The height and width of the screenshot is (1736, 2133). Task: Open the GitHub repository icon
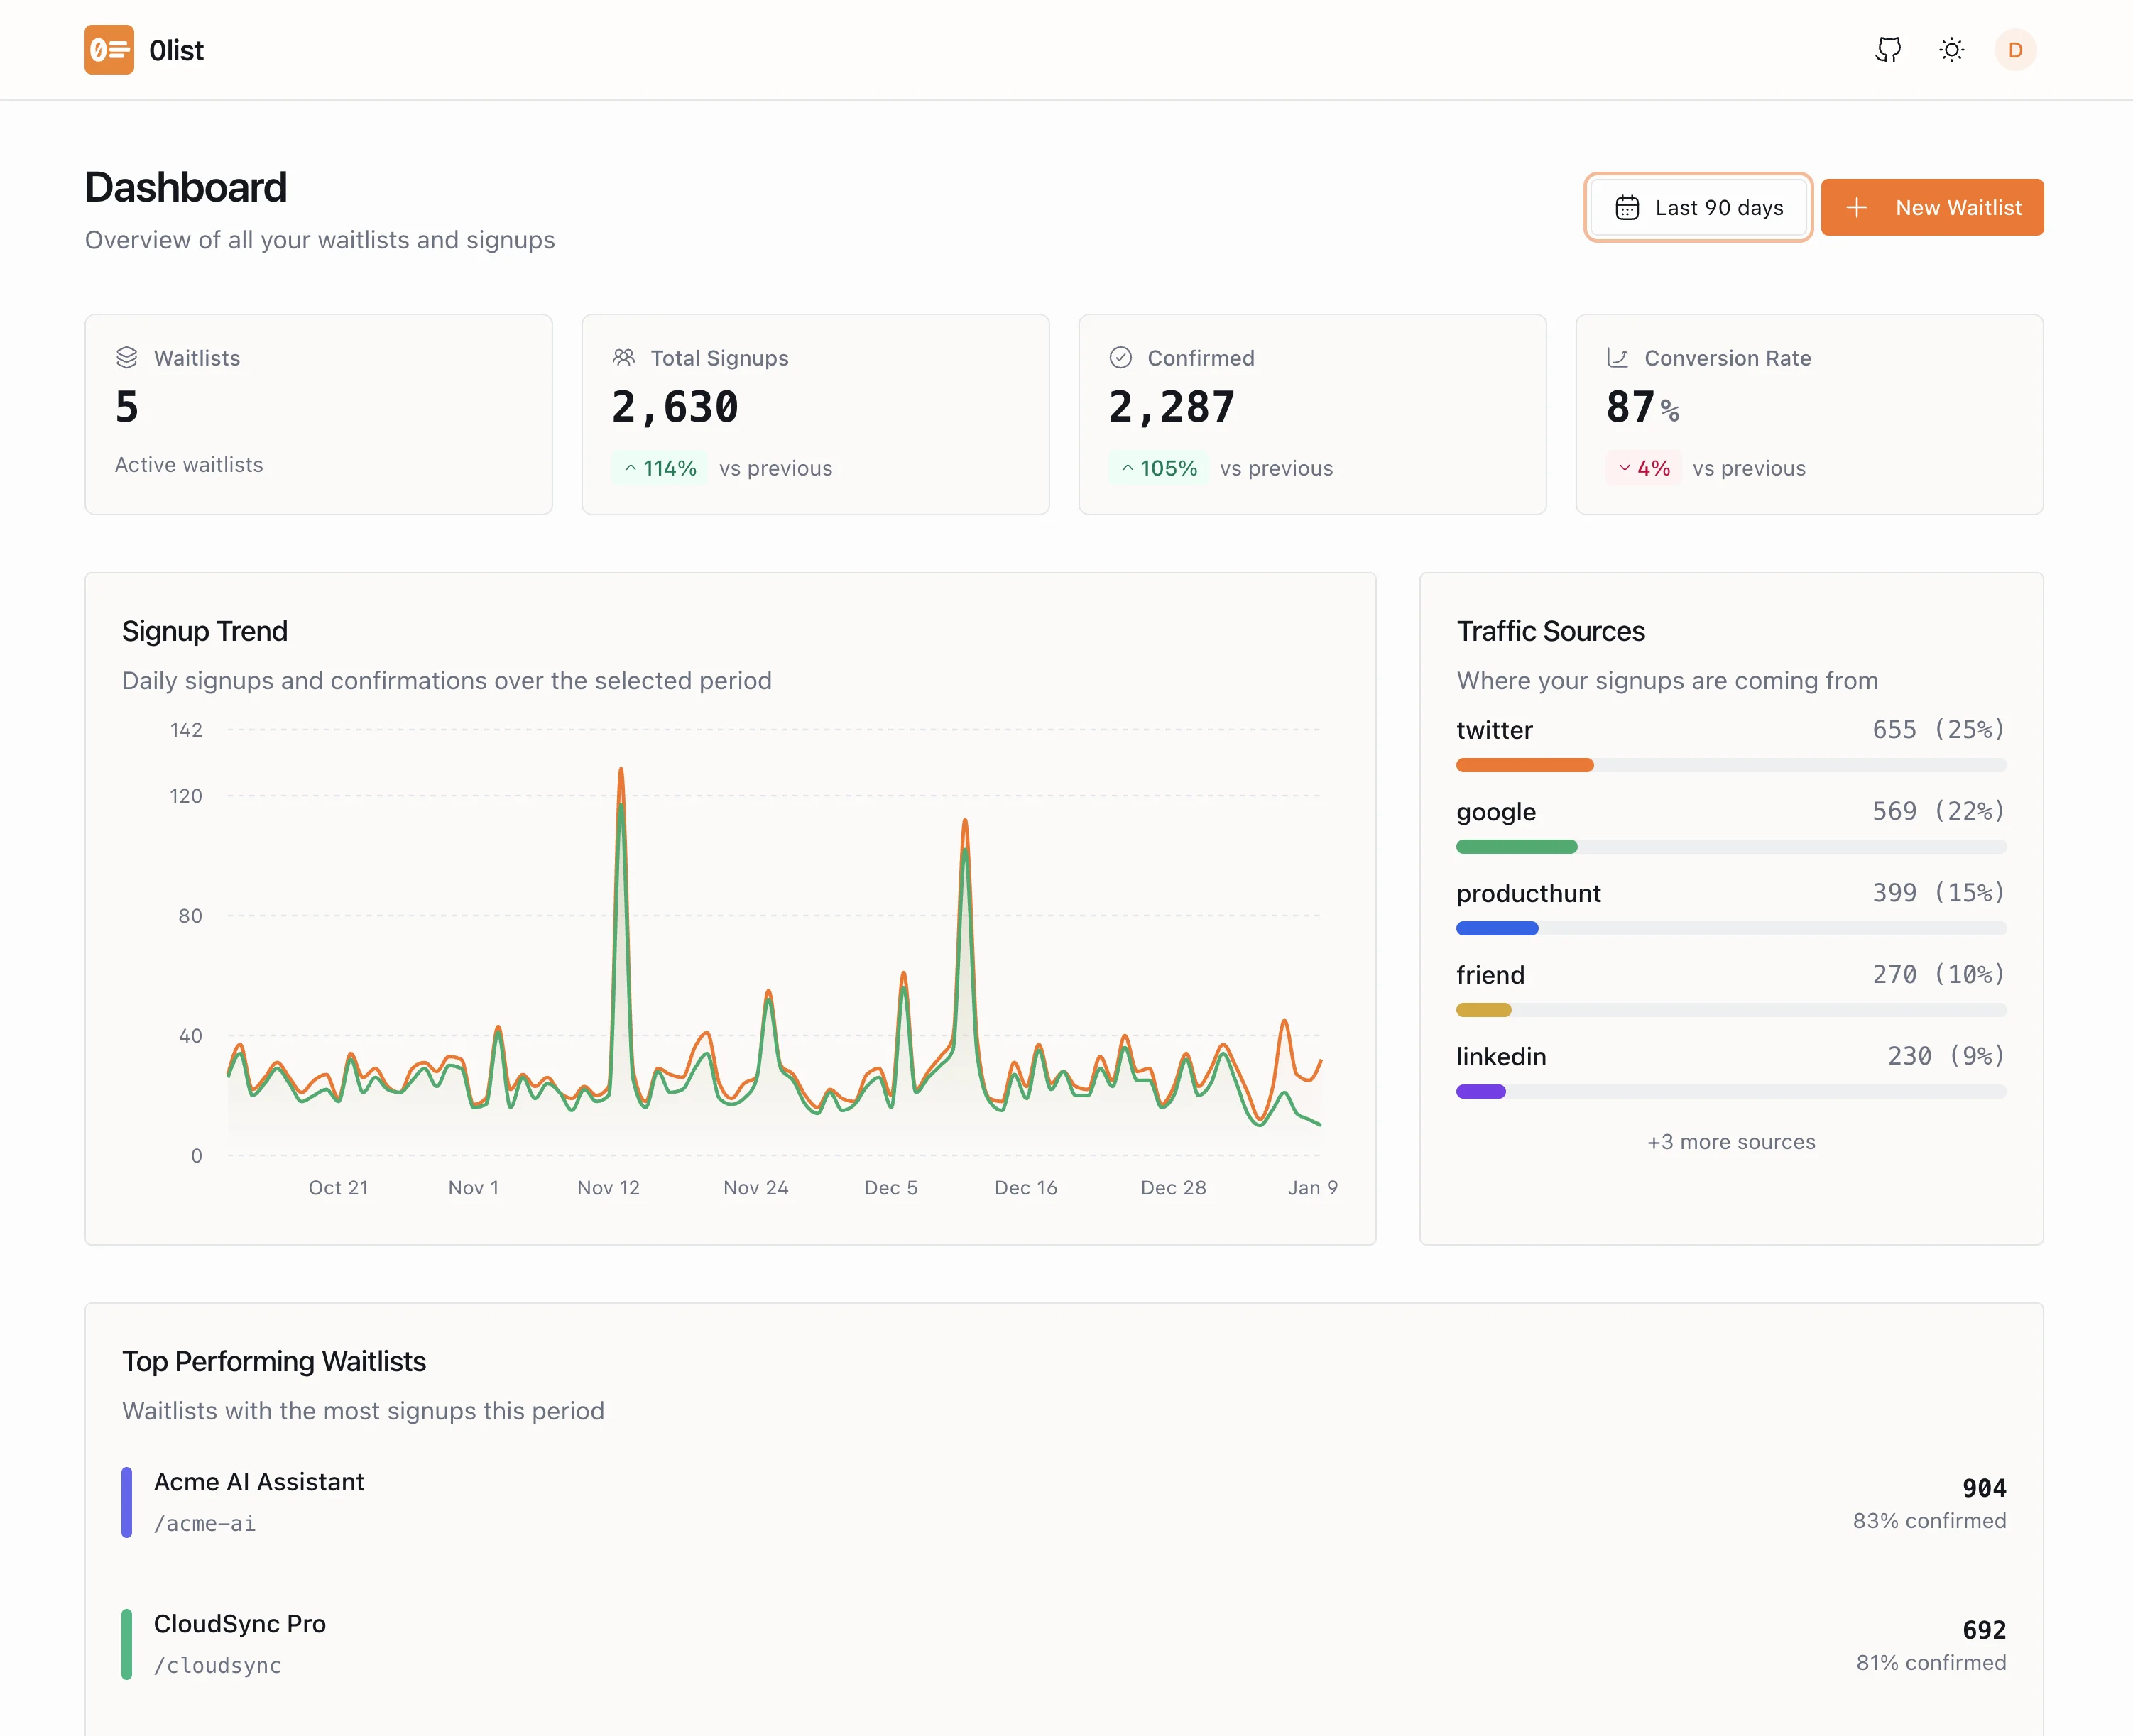(x=1887, y=49)
